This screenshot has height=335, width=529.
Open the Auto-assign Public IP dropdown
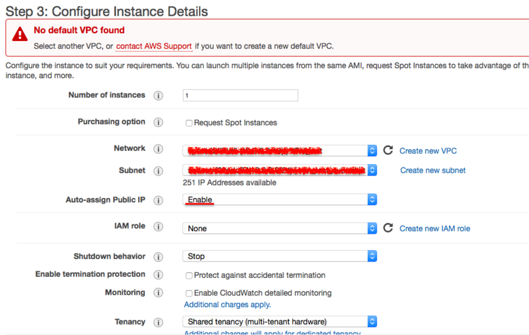point(280,199)
